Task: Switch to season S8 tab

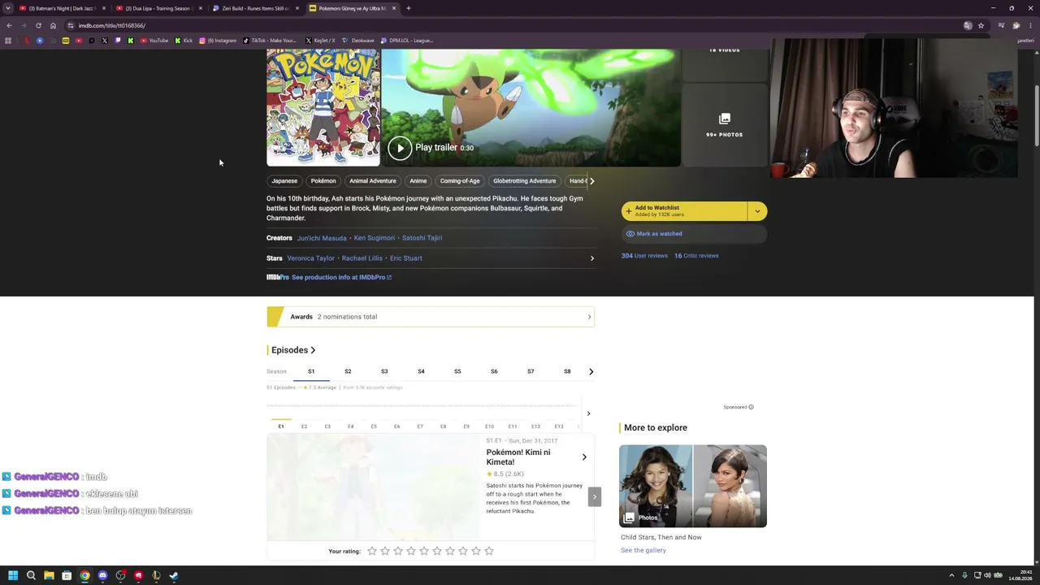Action: 567,371
